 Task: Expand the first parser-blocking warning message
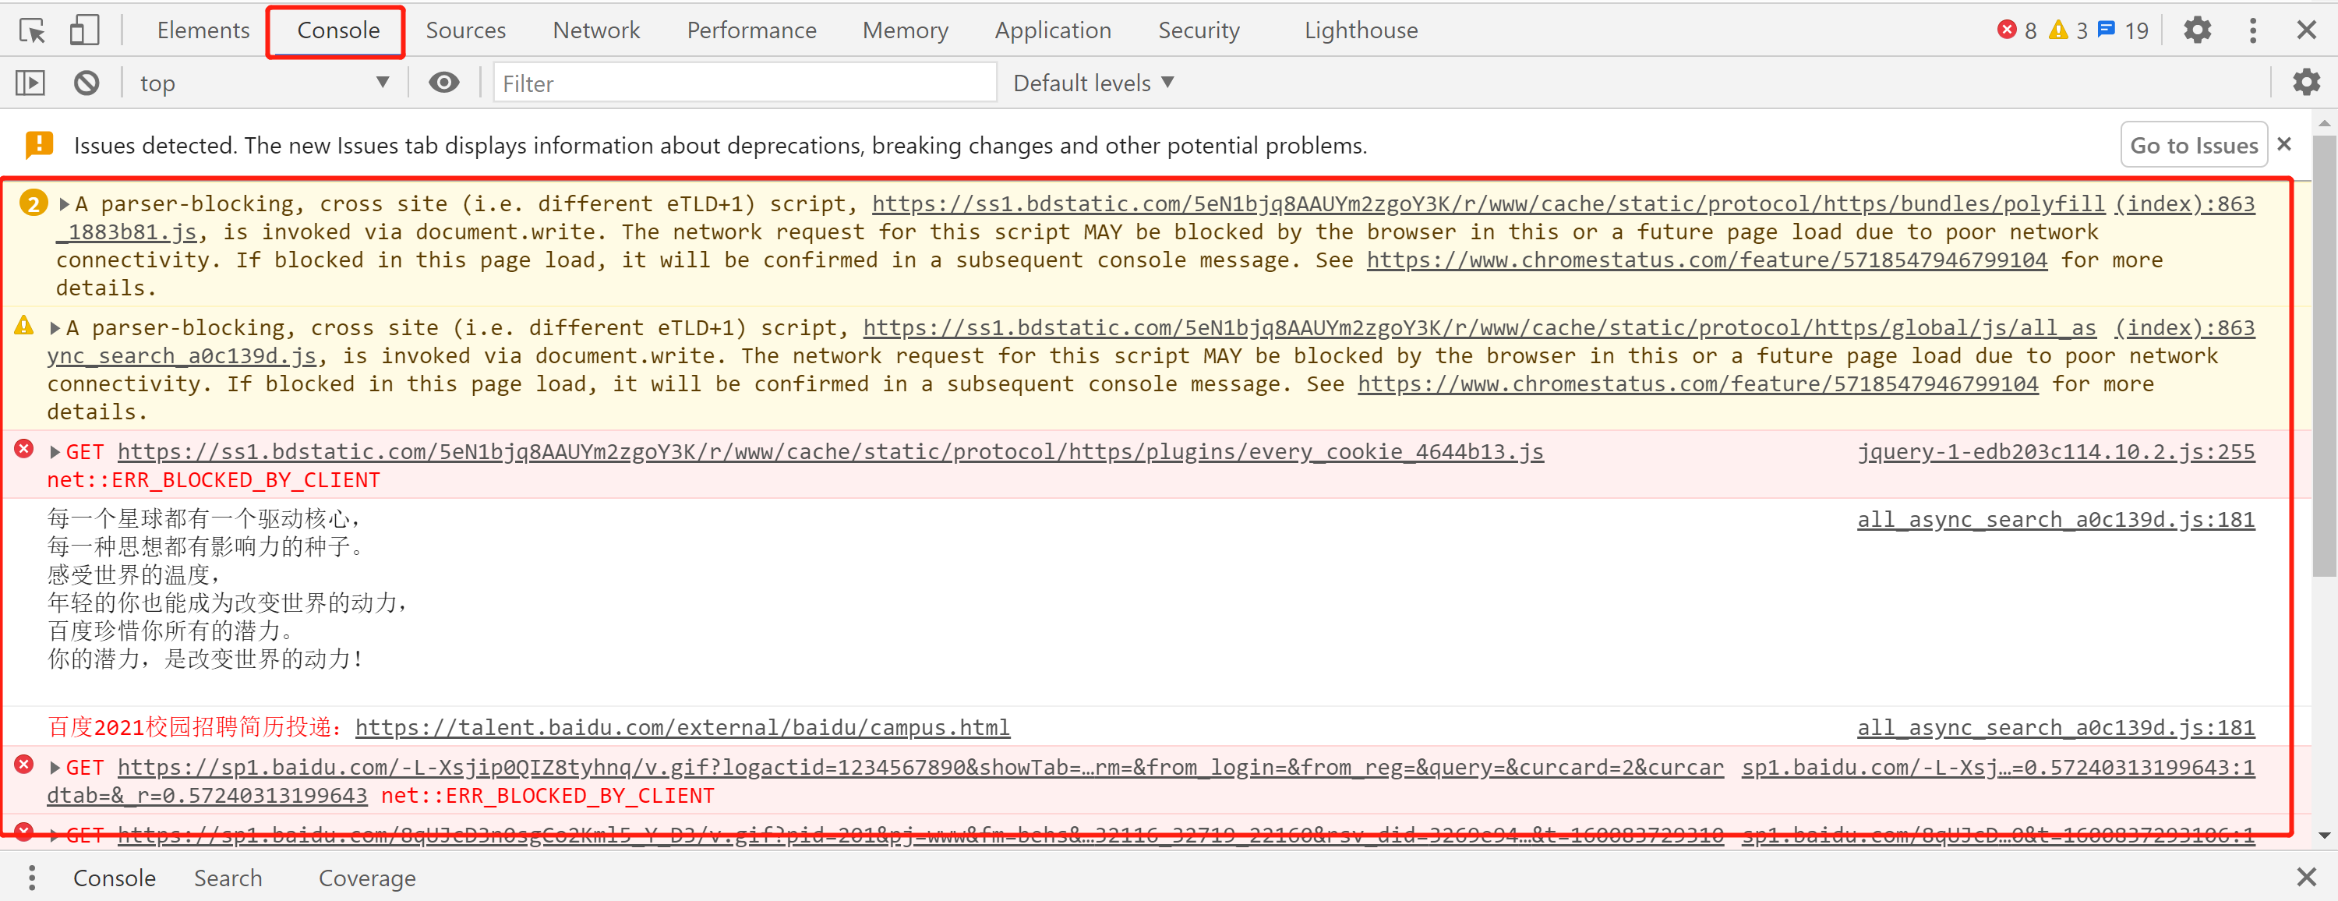[x=65, y=204]
